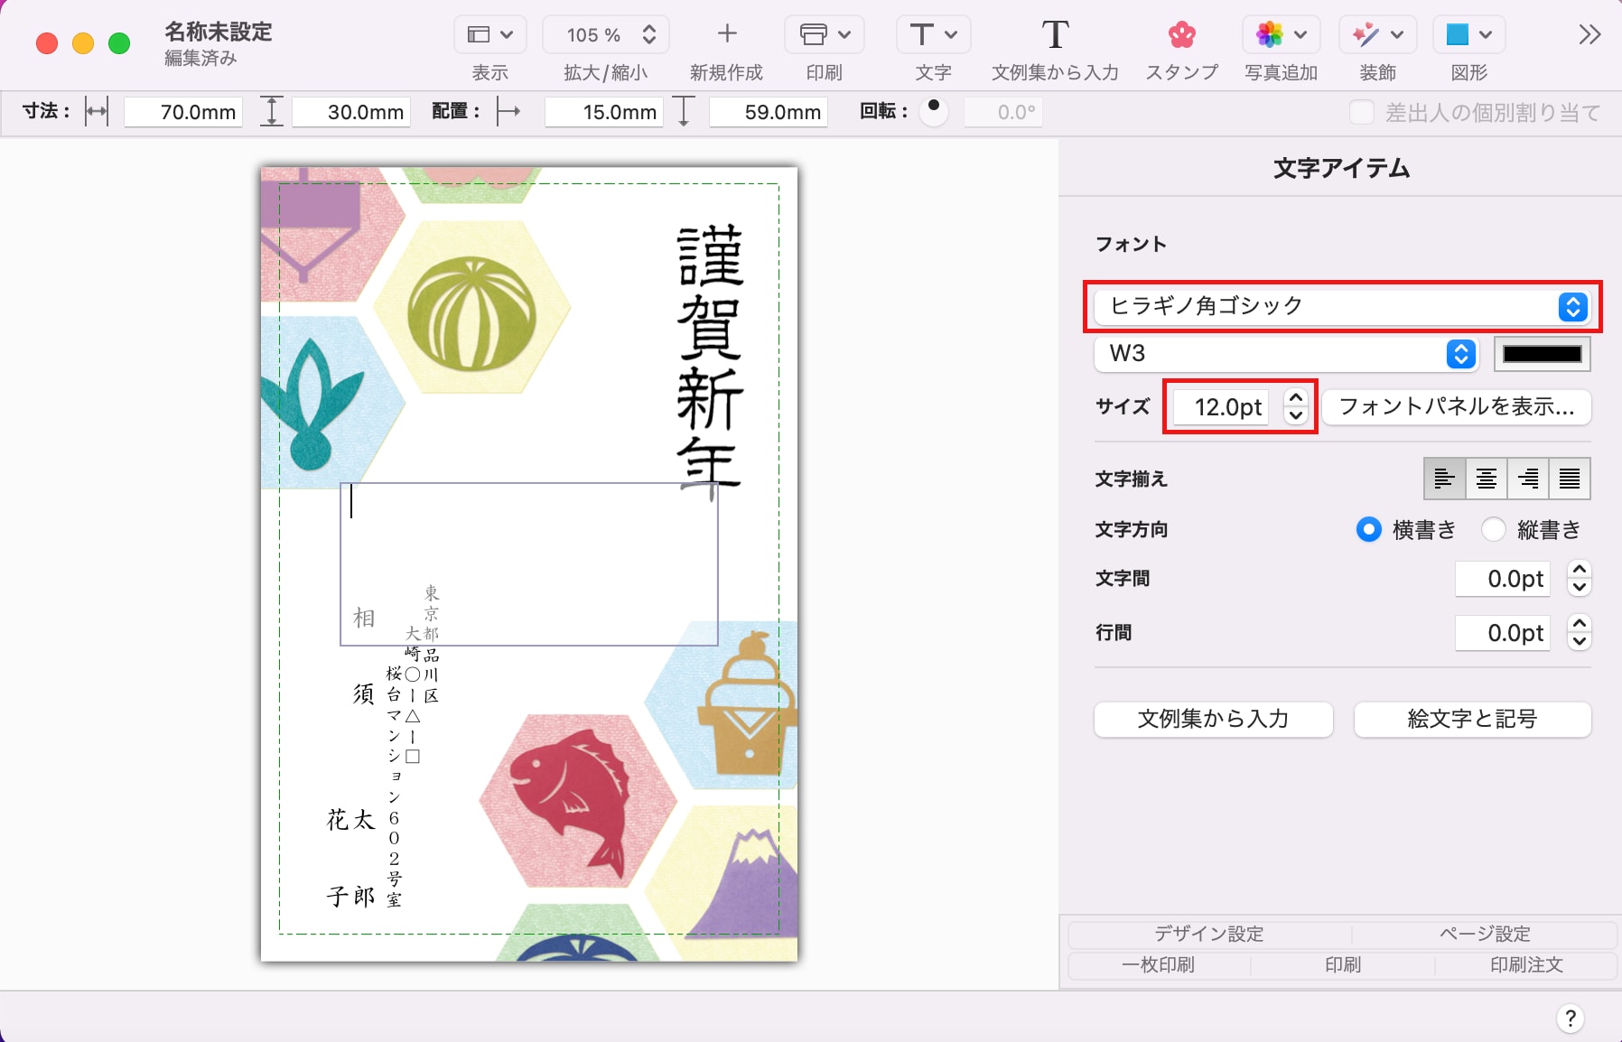
Task: Open the black text color swatch
Action: pyautogui.click(x=1543, y=354)
